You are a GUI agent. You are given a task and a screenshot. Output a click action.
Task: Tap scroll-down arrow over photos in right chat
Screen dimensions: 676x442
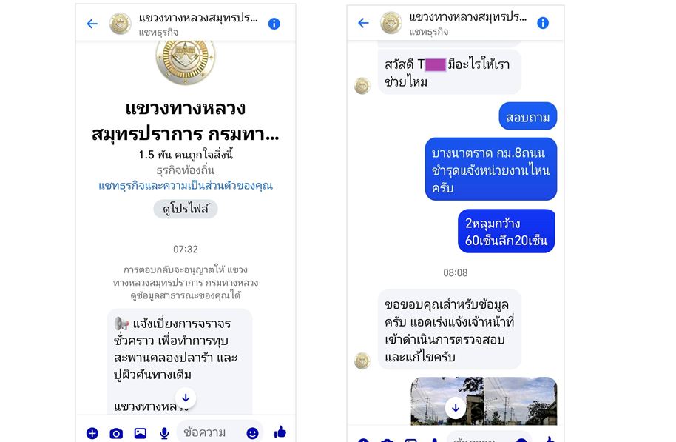(456, 408)
